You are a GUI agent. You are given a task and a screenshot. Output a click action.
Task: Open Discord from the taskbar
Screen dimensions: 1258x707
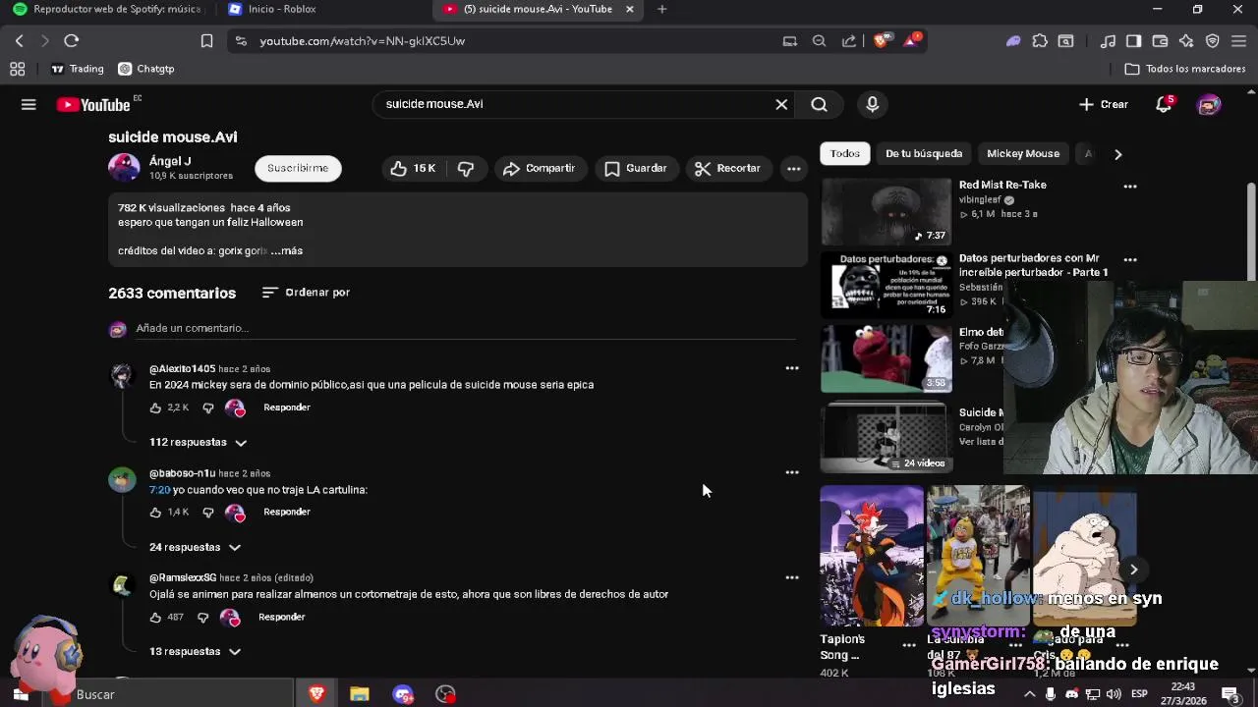403,694
